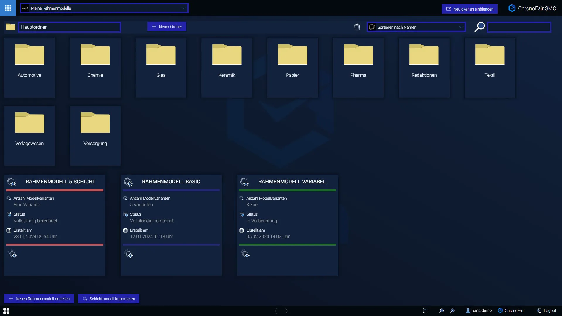Viewport: 562px width, 316px height.
Task: Select the Rahmenmodell Basic title
Action: coord(171,182)
